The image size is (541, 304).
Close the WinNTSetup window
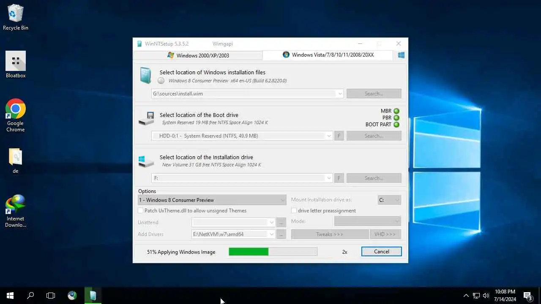tap(398, 43)
